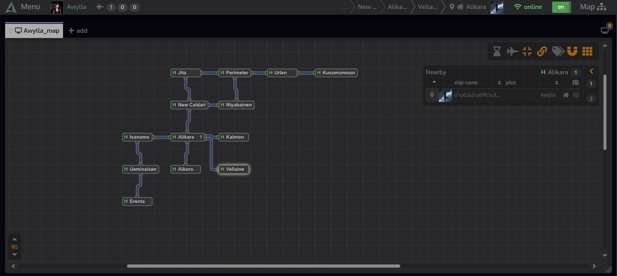This screenshot has height=276, width=617.
Task: Click the green sort arrow column header
Action: (x=434, y=81)
